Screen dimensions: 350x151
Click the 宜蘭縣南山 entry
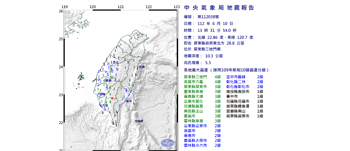point(245,111)
